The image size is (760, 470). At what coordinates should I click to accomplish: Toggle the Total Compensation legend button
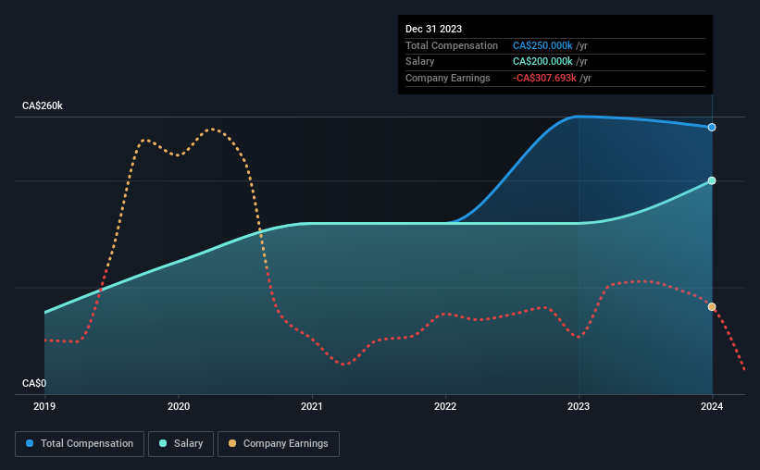(x=80, y=444)
